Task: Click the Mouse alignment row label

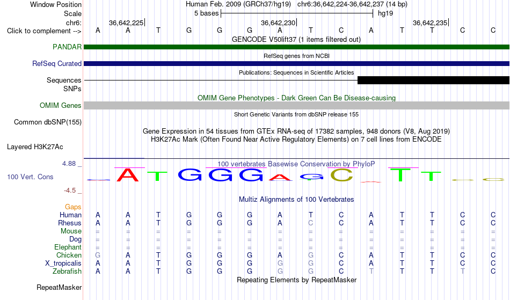Action: [x=71, y=231]
